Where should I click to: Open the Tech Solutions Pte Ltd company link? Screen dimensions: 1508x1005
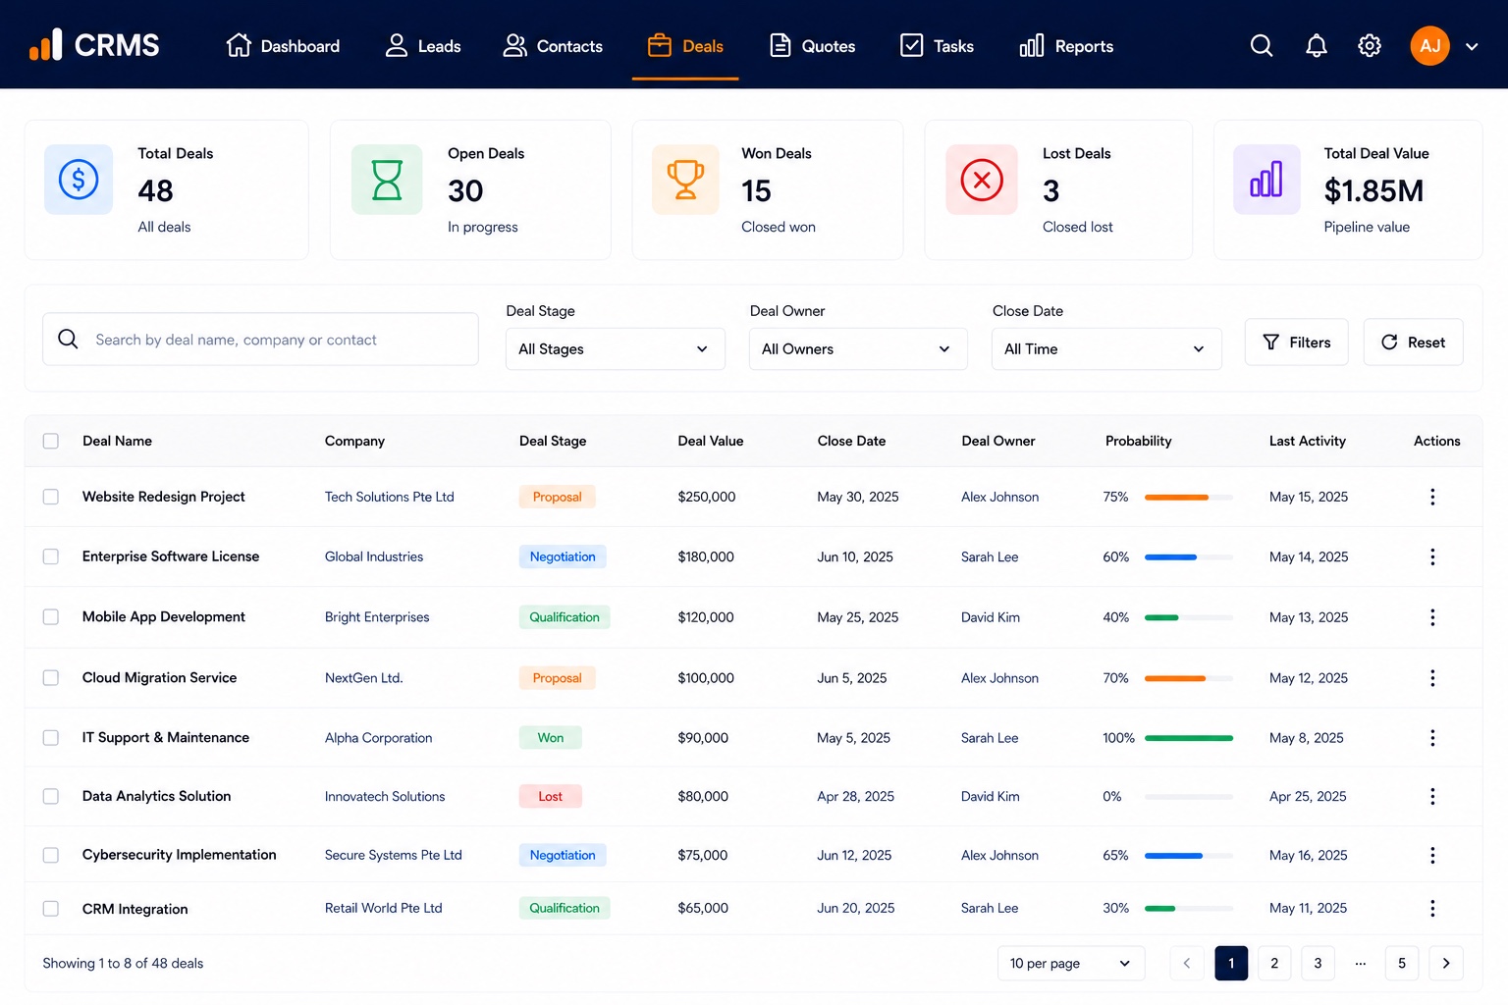coord(390,497)
